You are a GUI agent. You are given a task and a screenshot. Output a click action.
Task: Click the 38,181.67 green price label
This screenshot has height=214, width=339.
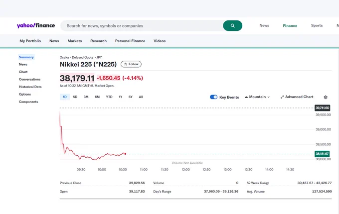tap(322, 154)
